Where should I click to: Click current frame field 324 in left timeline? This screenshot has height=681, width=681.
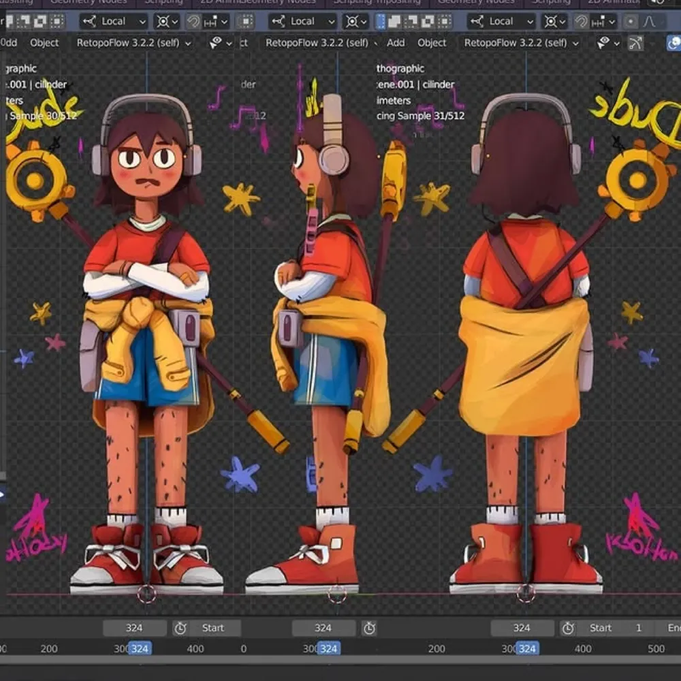tap(135, 628)
